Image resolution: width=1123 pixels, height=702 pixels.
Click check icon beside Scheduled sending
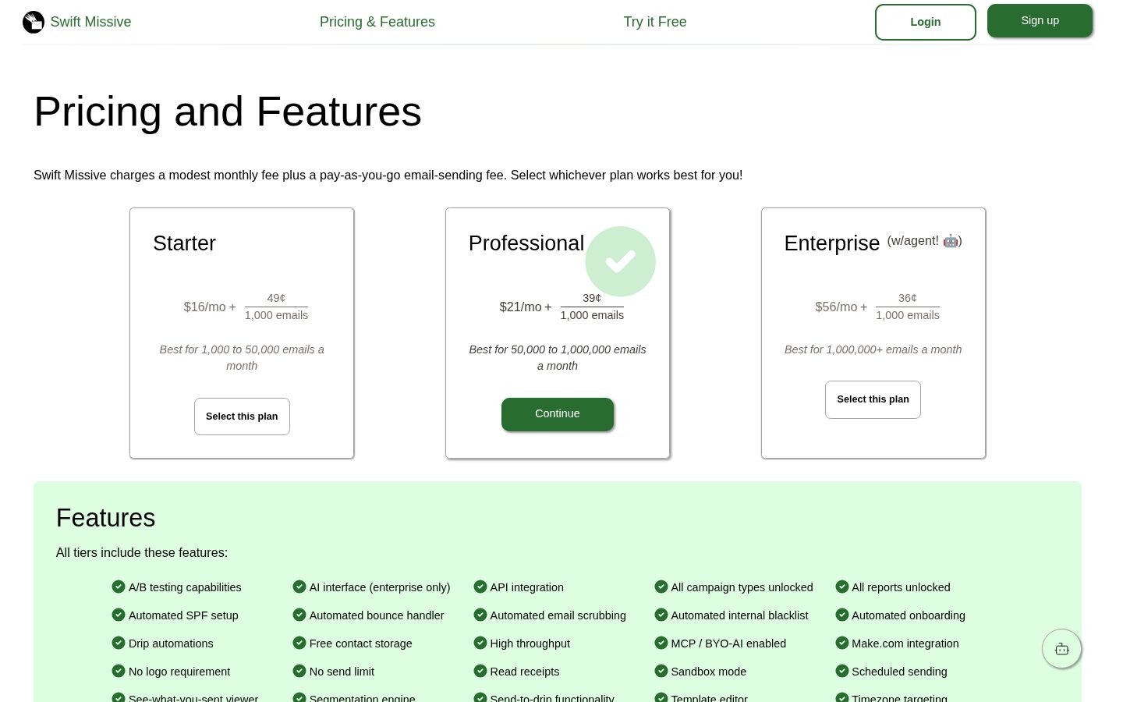tap(842, 671)
